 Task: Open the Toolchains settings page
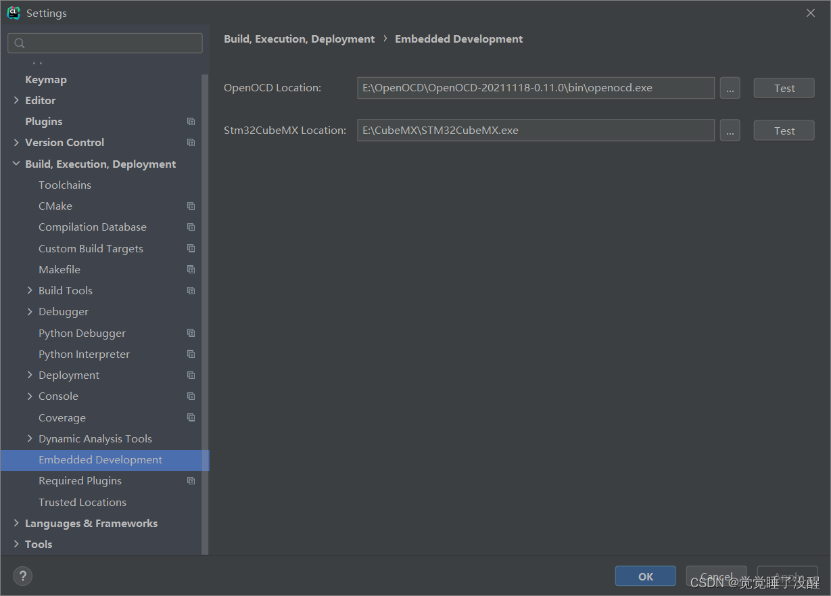(65, 185)
